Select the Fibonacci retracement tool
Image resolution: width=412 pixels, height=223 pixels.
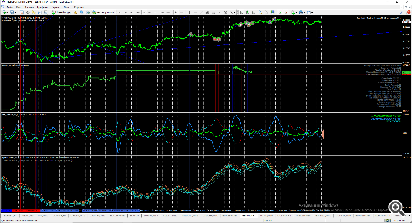click(213, 12)
